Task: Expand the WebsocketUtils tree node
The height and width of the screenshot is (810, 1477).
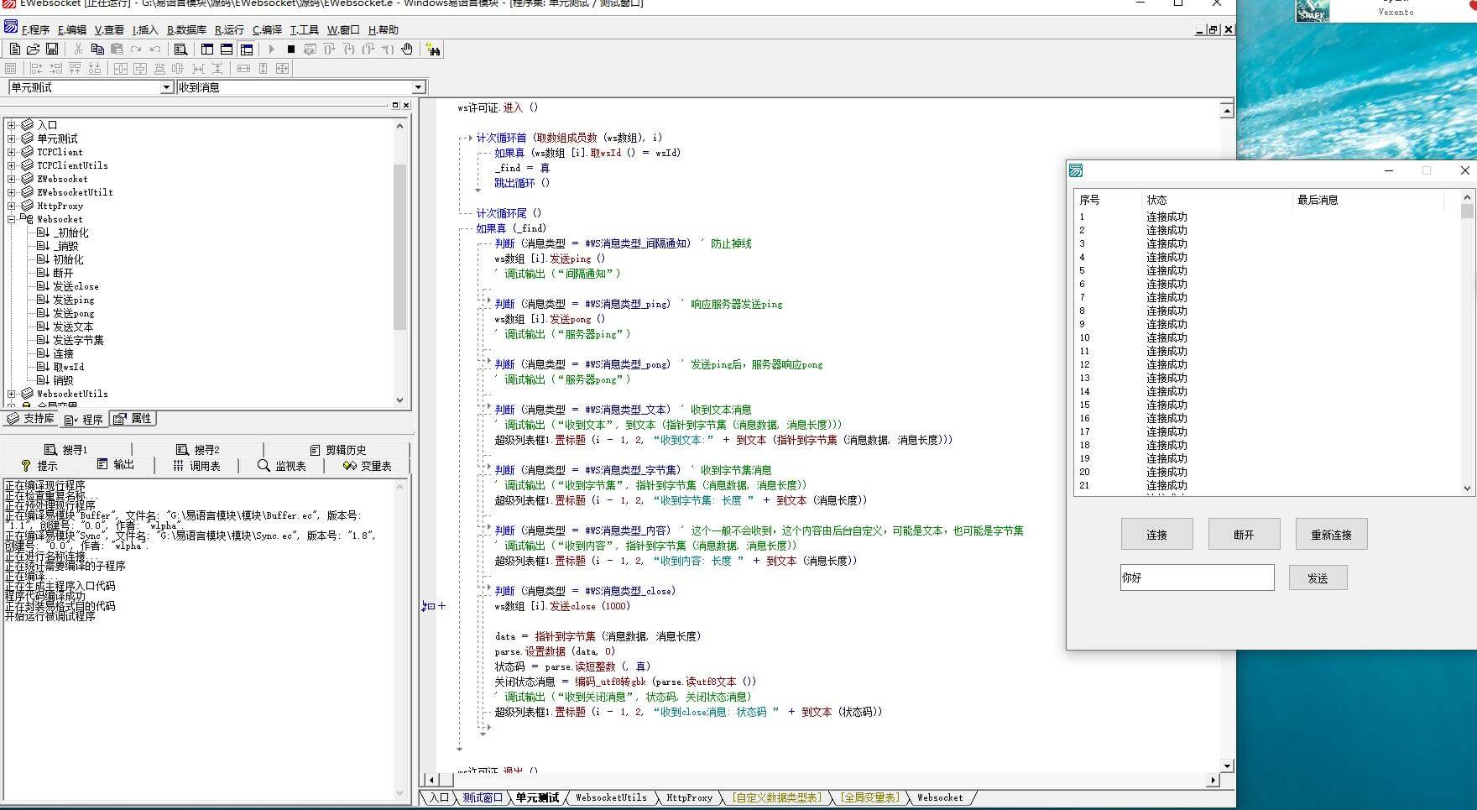Action: pos(11,394)
